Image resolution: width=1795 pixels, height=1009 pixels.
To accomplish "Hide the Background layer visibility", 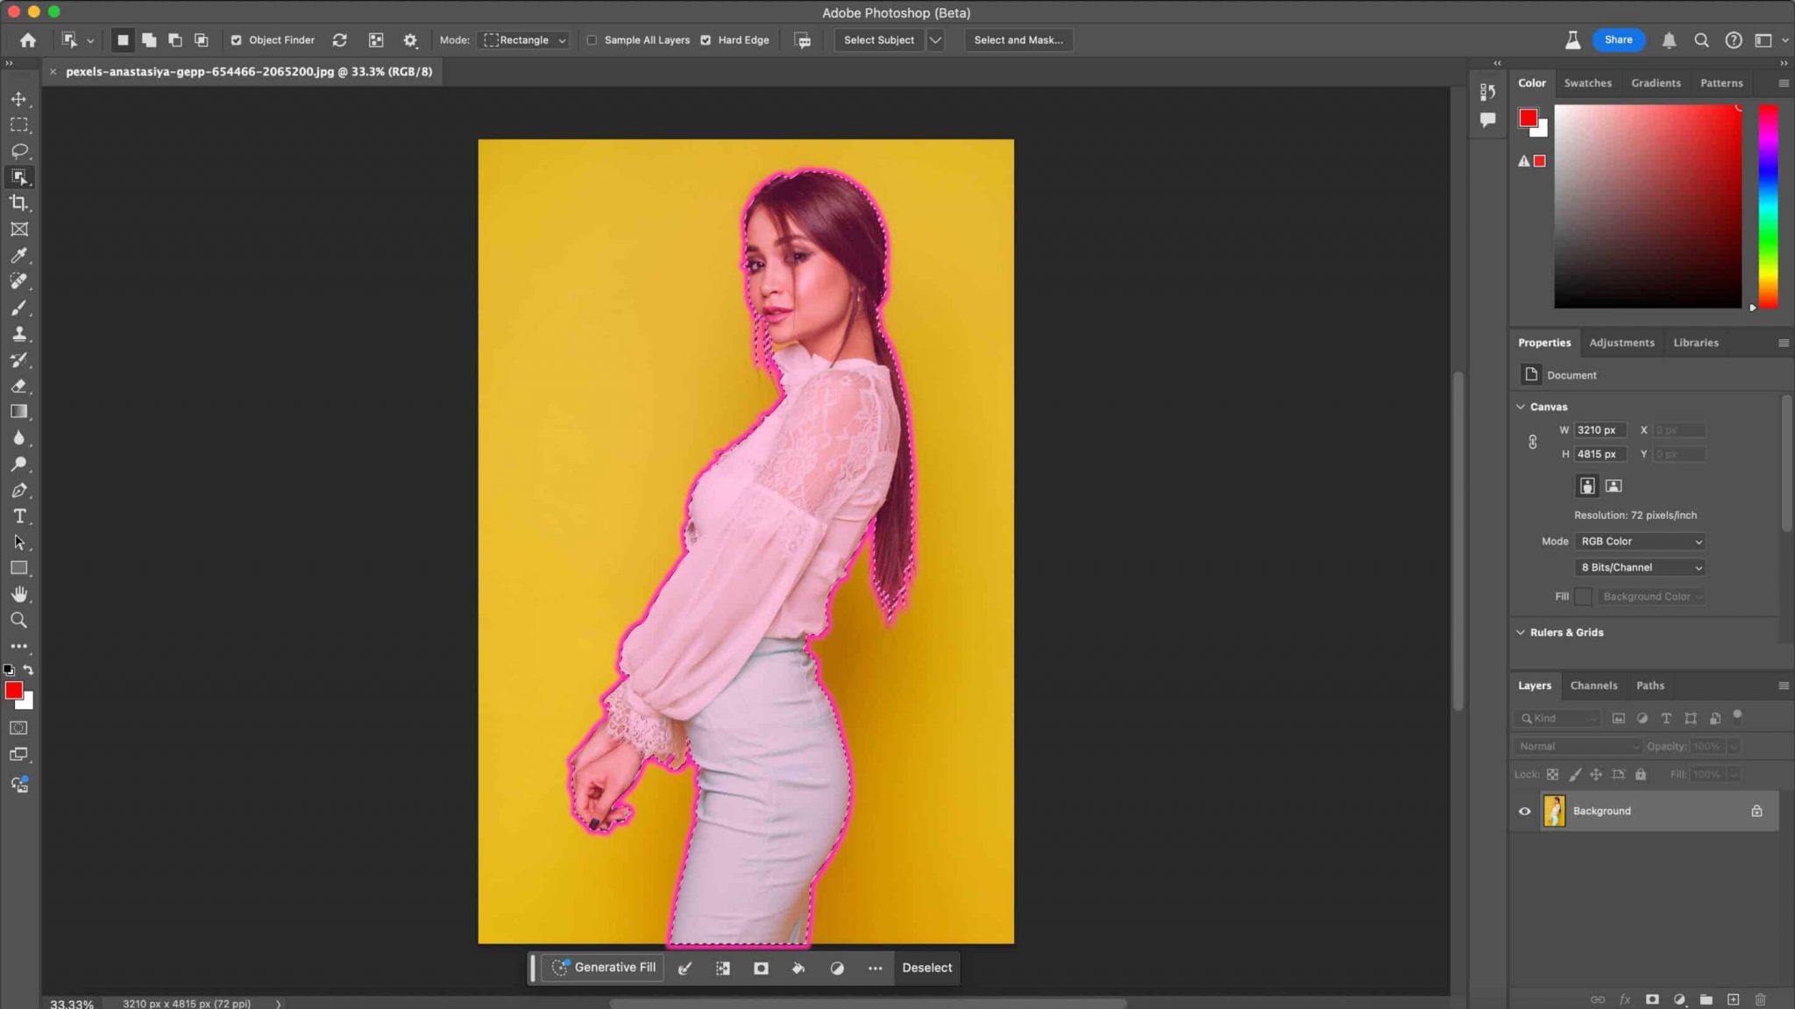I will [x=1524, y=811].
